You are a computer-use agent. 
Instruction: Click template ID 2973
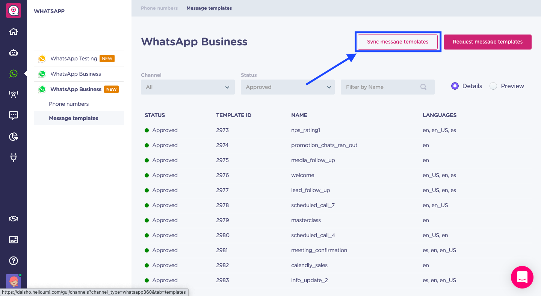pos(222,130)
